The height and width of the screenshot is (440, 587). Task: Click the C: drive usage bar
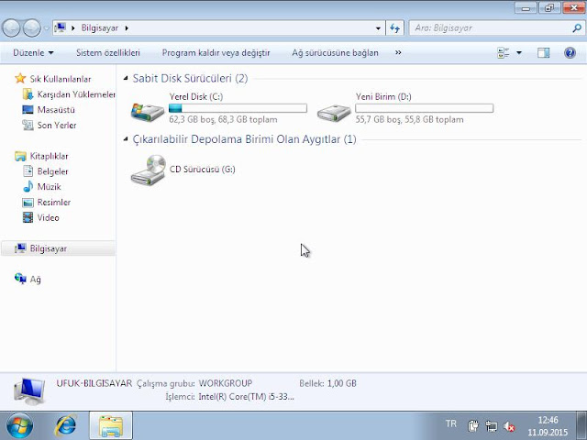(238, 108)
